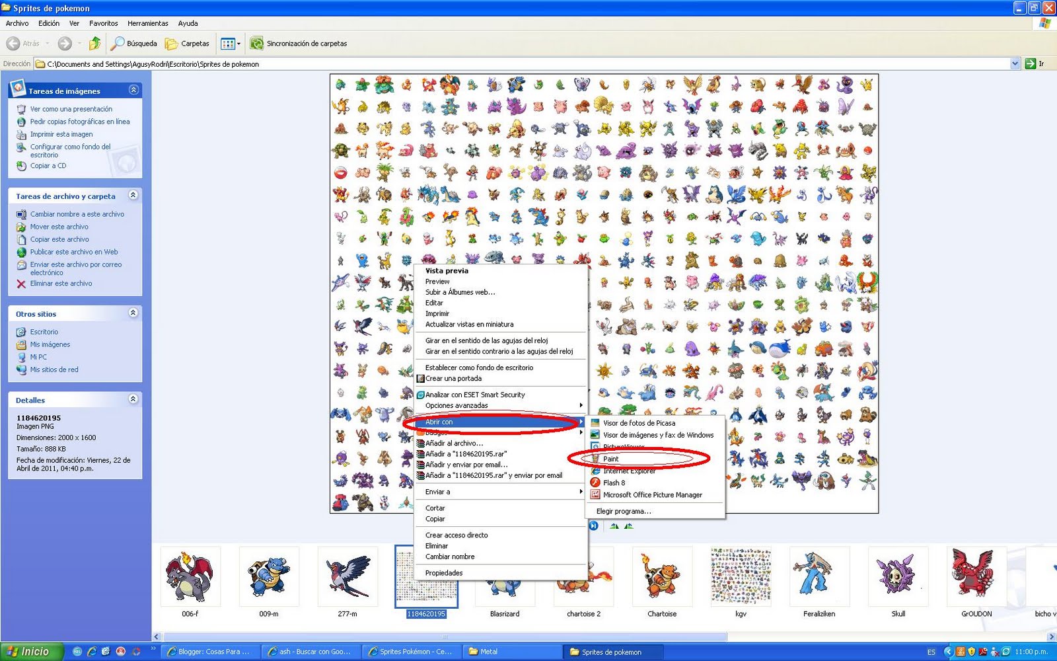The image size is (1057, 661).
Task: Click Pedir copias fotográficas en línea
Action: 80,122
